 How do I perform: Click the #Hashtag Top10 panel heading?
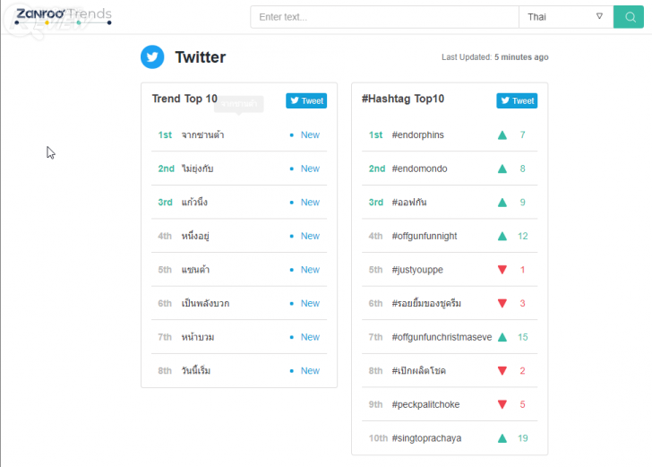(402, 99)
